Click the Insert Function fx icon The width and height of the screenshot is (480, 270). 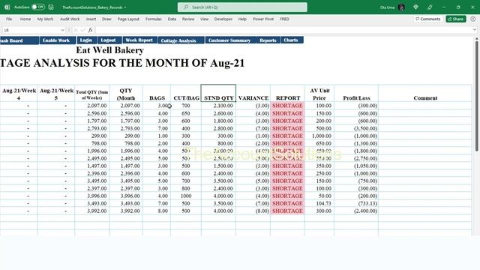tap(90, 30)
